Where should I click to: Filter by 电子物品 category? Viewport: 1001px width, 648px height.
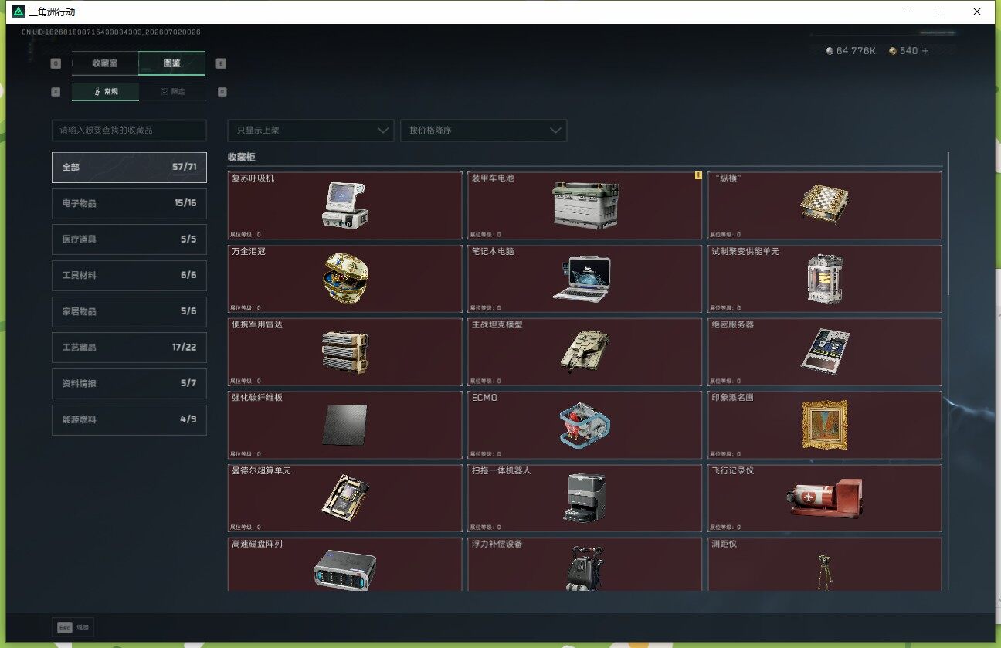click(129, 203)
